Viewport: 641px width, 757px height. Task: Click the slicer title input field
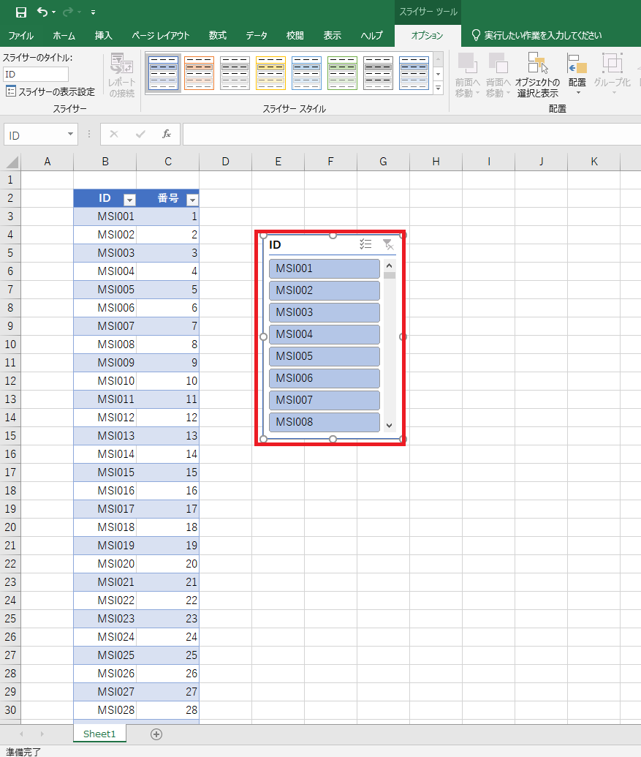point(36,74)
